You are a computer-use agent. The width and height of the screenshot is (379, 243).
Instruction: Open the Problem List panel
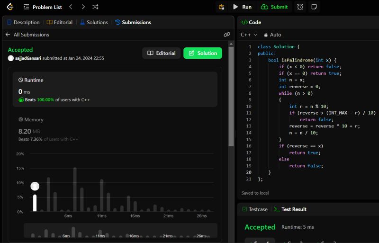pos(43,7)
